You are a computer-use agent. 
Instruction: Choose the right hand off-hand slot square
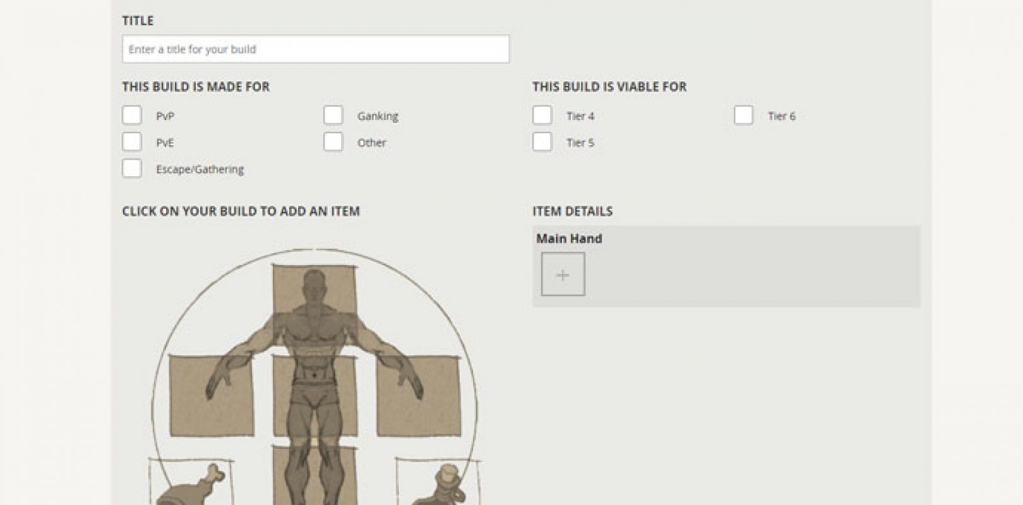pos(419,396)
